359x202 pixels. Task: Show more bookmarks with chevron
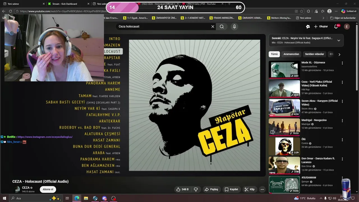click(323, 18)
